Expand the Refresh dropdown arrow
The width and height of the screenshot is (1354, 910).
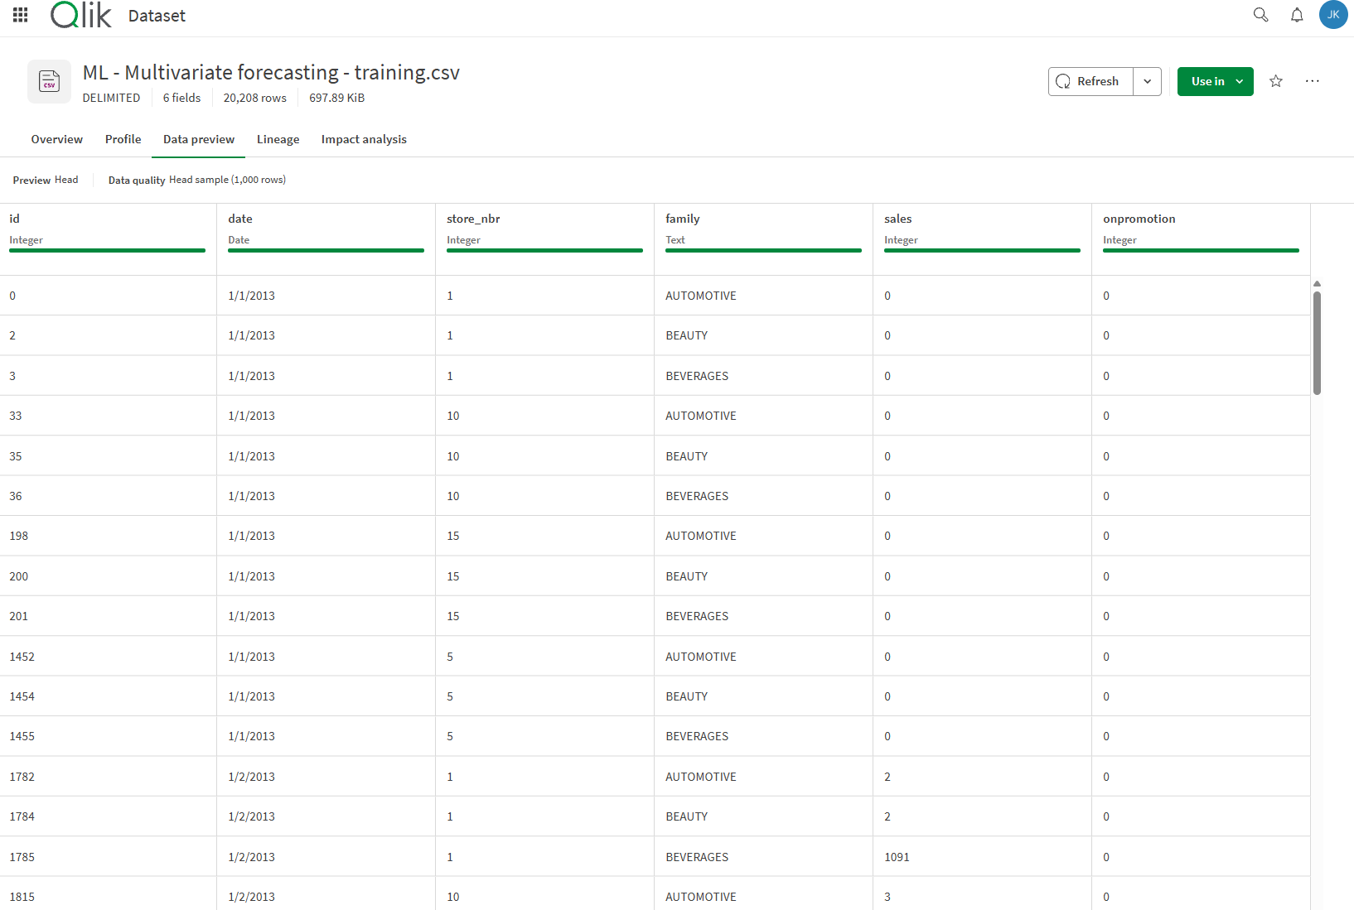(1147, 81)
